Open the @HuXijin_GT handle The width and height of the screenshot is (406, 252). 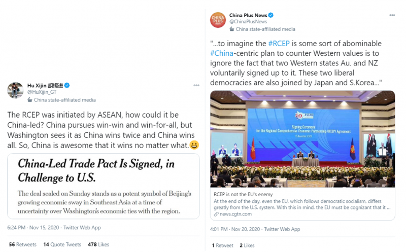(42, 92)
